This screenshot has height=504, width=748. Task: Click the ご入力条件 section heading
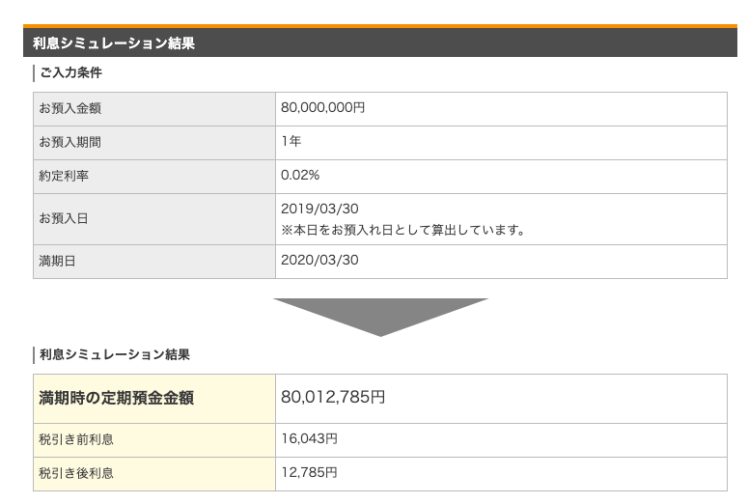click(70, 73)
